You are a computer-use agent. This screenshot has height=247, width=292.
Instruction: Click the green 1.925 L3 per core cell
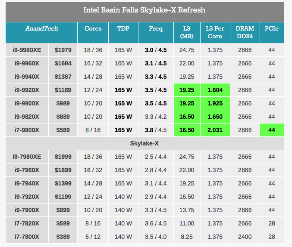tap(215, 103)
